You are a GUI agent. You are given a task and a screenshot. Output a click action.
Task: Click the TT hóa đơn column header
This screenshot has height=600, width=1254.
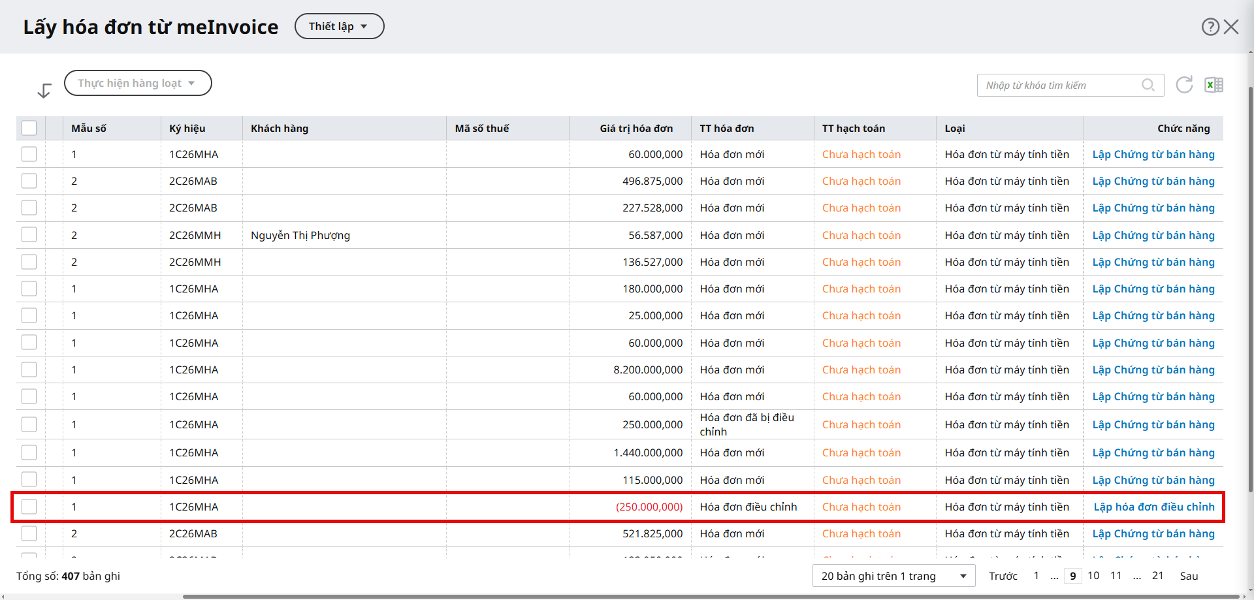(x=752, y=128)
